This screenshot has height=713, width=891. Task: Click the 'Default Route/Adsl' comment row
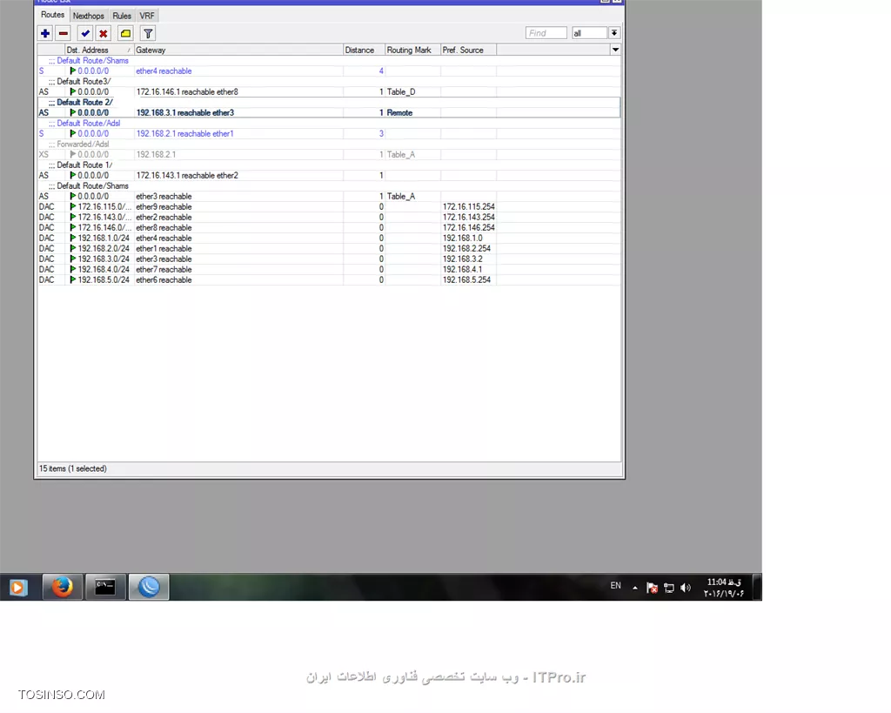(328, 124)
